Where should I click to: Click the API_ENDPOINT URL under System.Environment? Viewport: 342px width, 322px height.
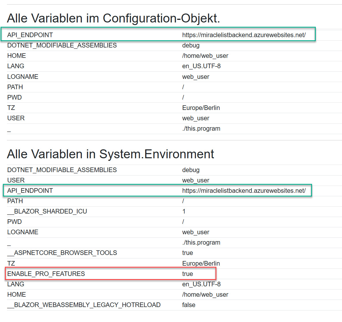[x=244, y=190]
